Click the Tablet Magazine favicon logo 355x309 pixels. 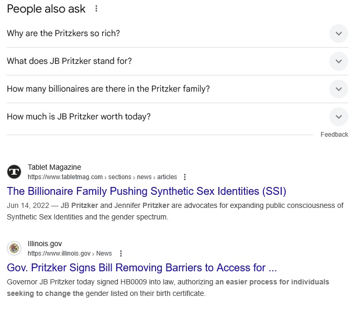click(x=14, y=172)
